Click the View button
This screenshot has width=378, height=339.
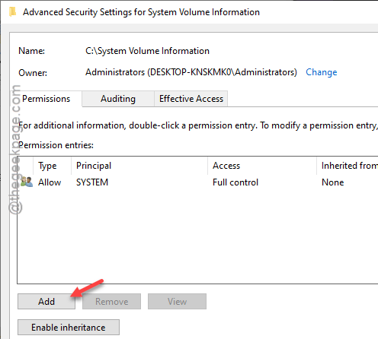[177, 302]
